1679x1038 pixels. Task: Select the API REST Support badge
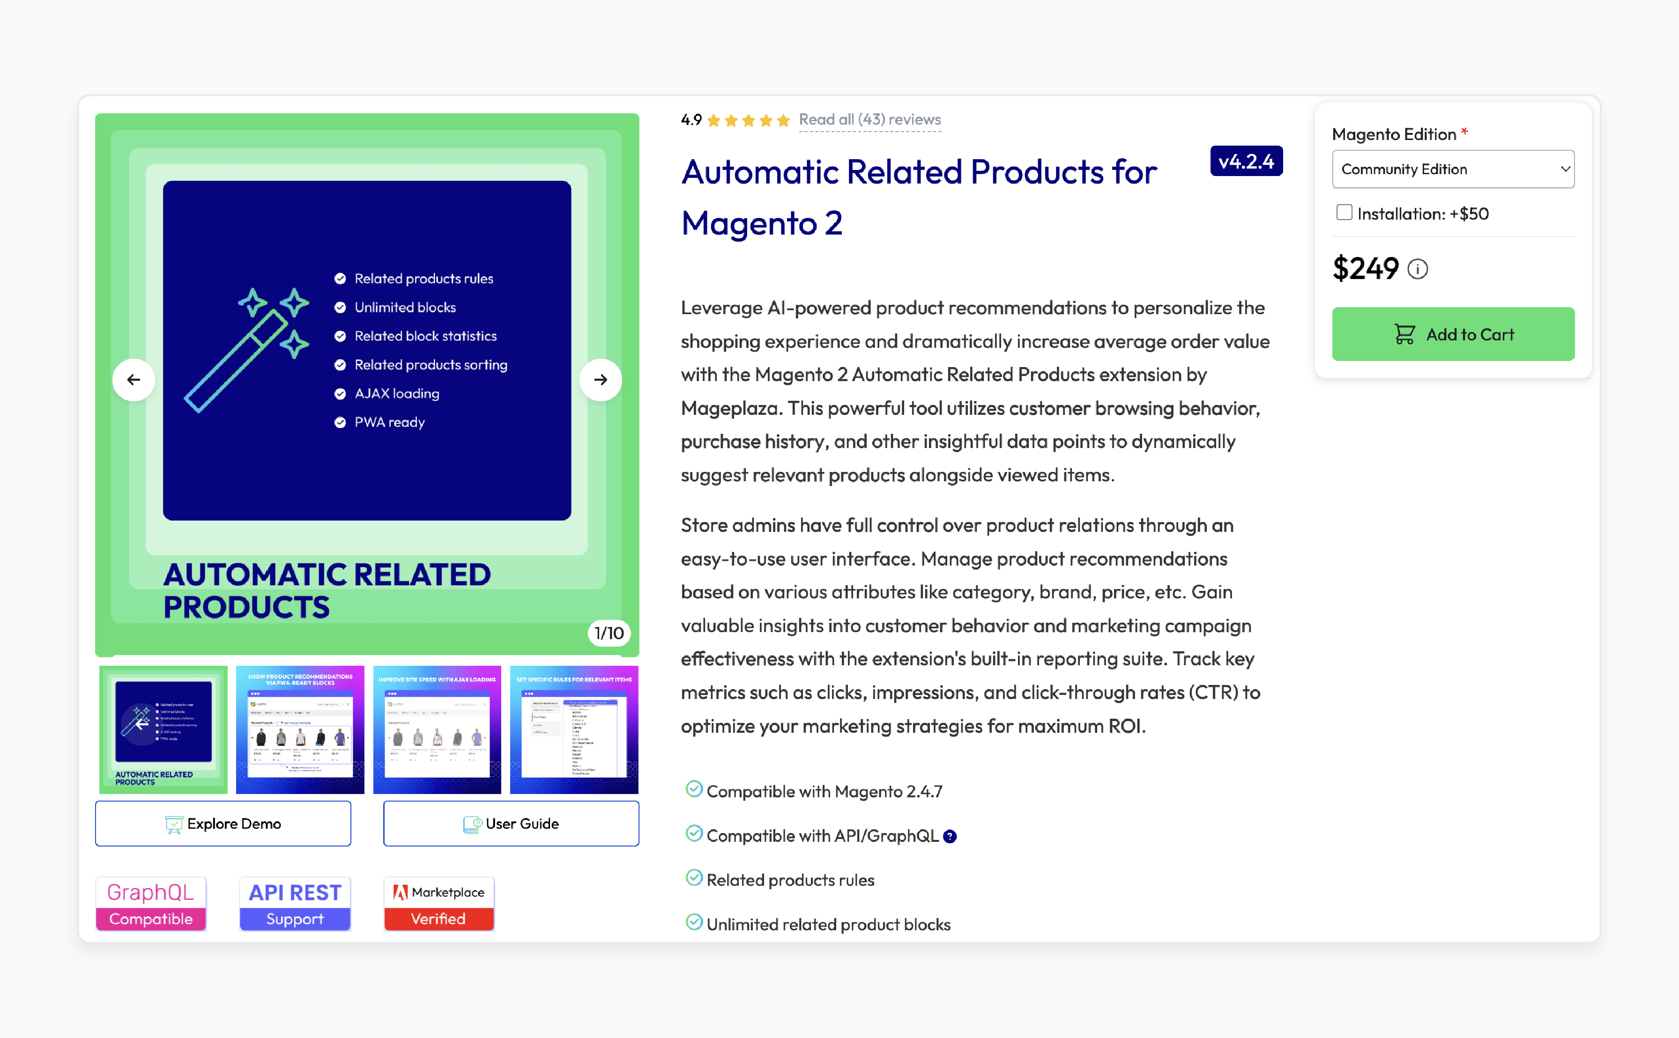[x=295, y=904]
